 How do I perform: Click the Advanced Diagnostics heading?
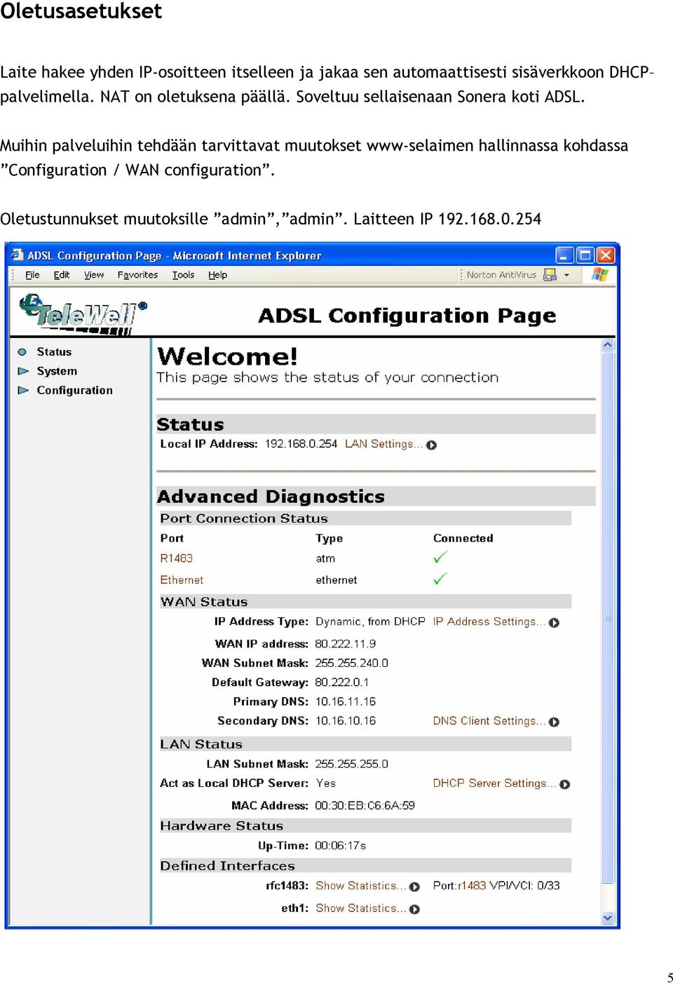271,497
